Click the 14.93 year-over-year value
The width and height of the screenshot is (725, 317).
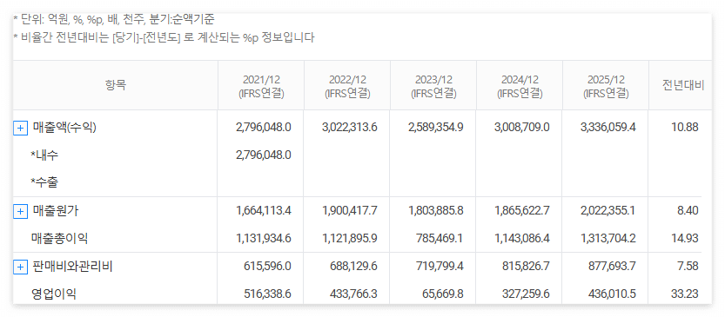click(x=685, y=239)
